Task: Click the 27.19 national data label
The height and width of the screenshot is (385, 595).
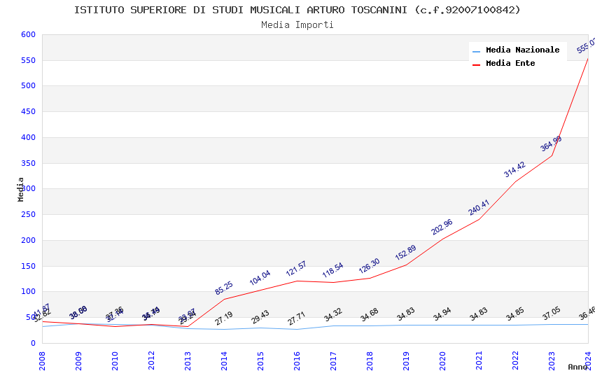Action: (224, 318)
